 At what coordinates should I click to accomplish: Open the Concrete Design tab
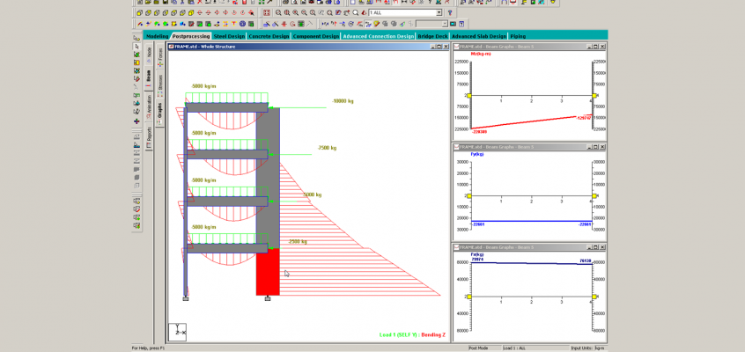pyautogui.click(x=269, y=36)
